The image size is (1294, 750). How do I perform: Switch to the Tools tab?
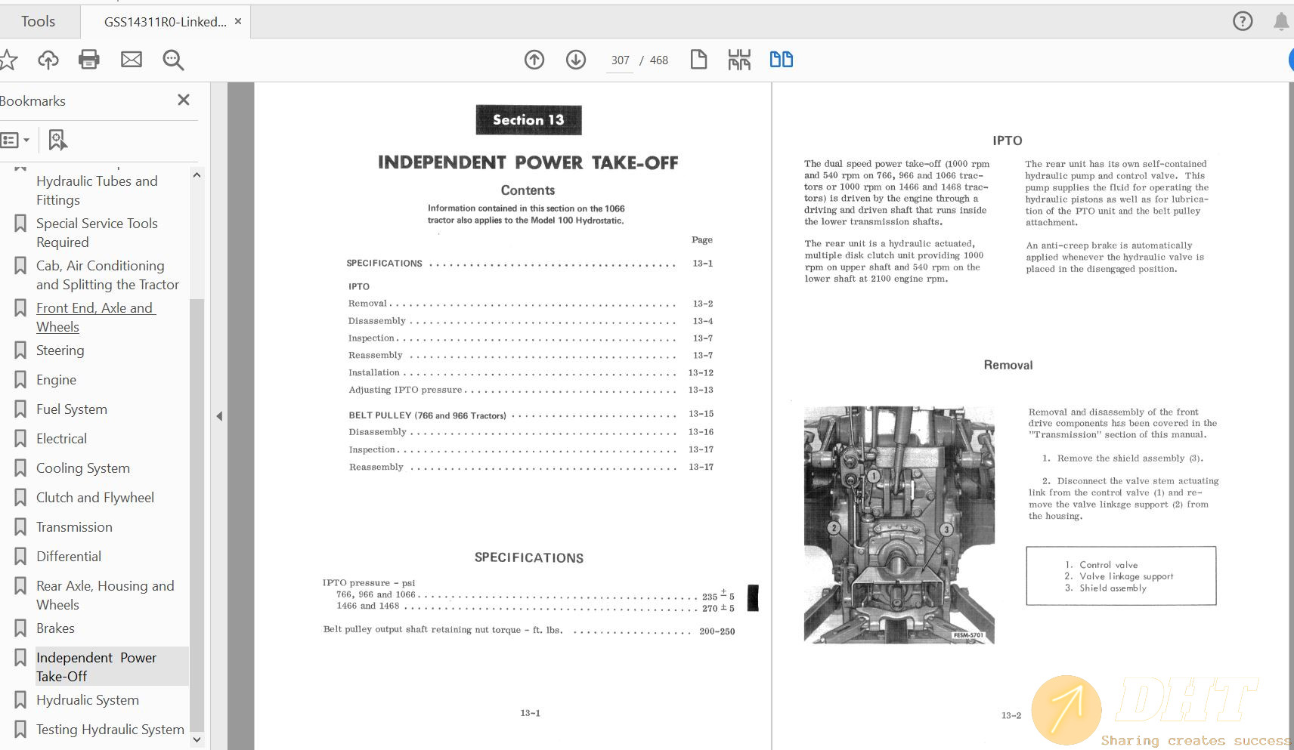coord(38,21)
